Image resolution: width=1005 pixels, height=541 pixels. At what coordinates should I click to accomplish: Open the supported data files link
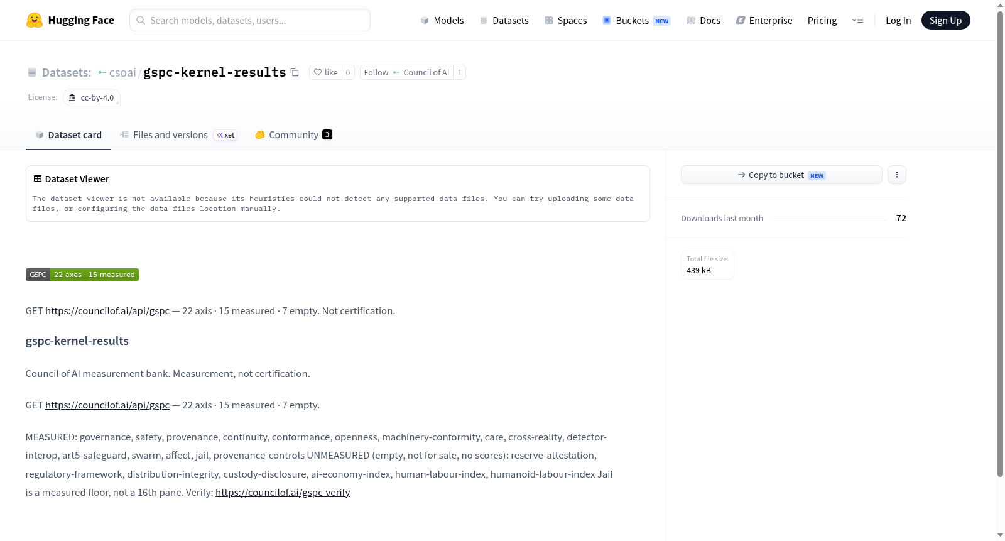[439, 199]
